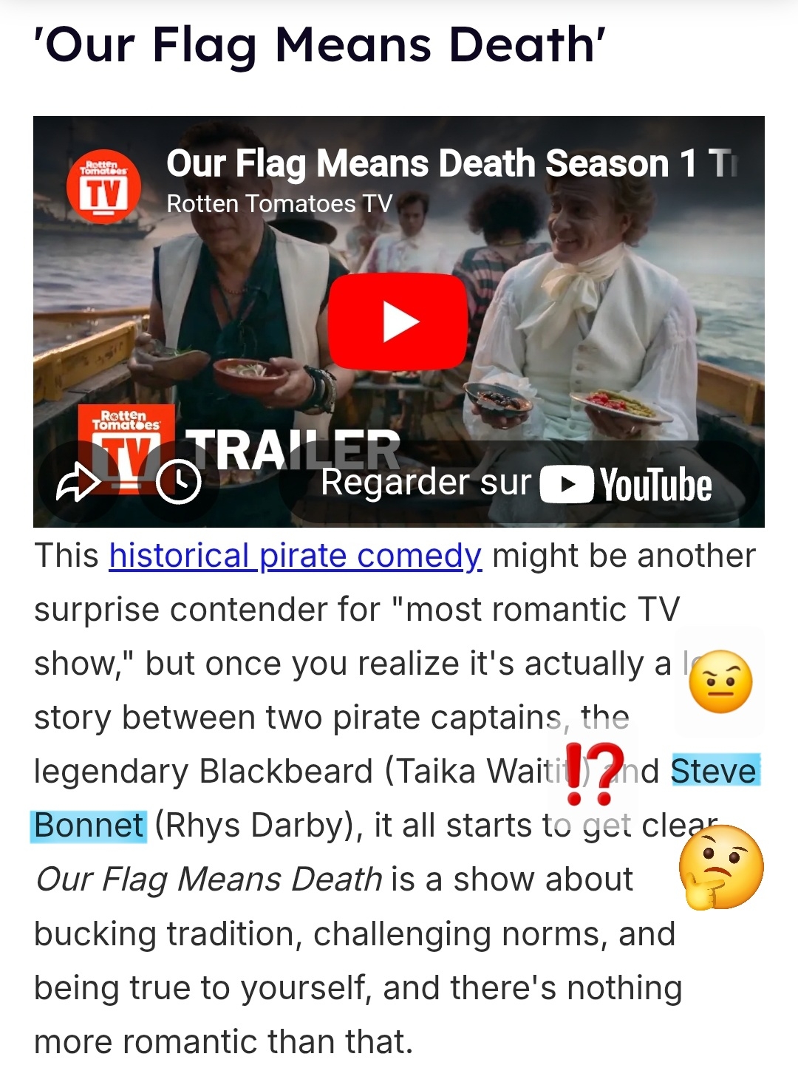The image size is (798, 1082).
Task: Tap the highlighted word 'Bonnet'
Action: 89,826
